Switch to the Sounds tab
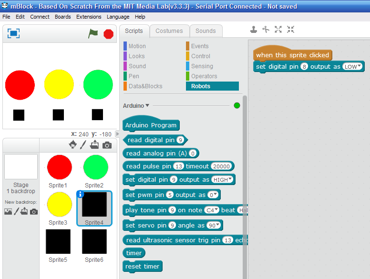 click(x=206, y=31)
